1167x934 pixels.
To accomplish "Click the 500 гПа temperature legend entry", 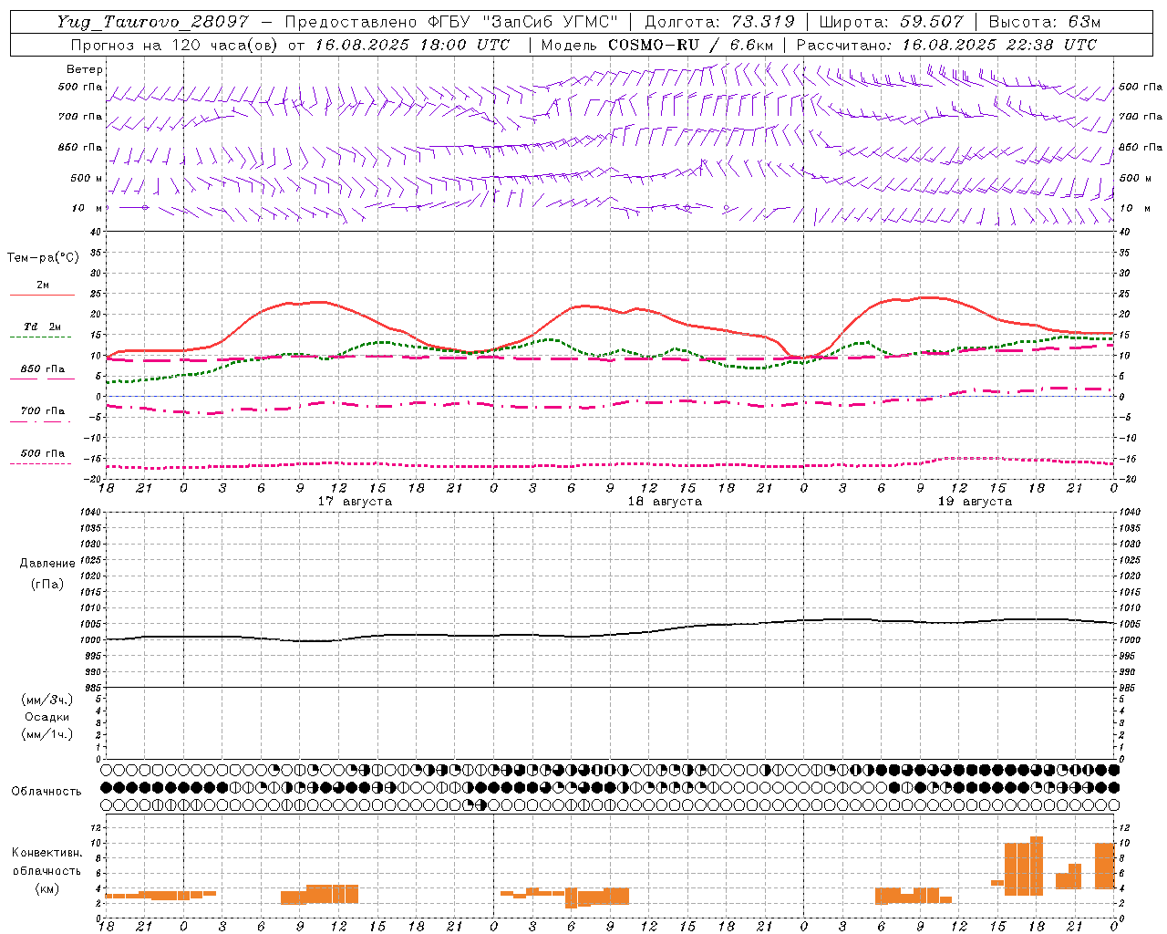I will (42, 455).
